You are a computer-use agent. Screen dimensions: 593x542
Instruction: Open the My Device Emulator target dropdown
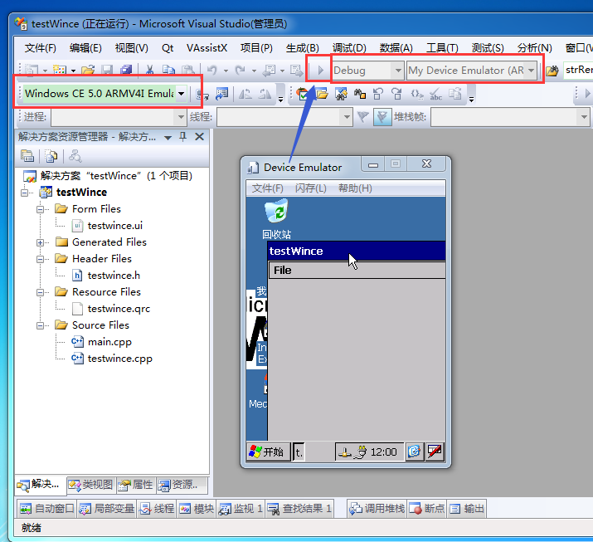coord(531,71)
